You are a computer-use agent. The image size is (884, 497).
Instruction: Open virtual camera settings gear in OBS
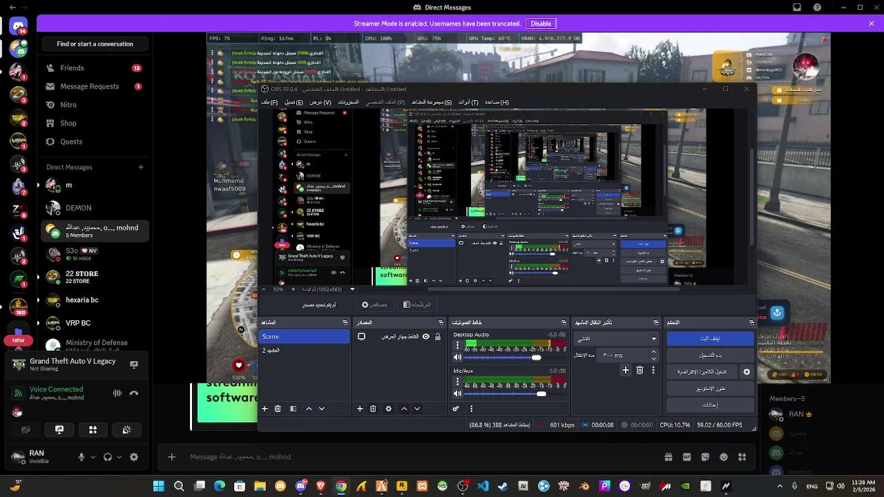pos(747,371)
